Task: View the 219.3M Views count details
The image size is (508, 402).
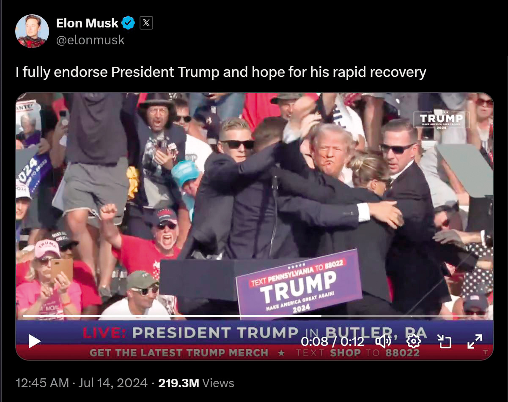Action: pos(196,383)
